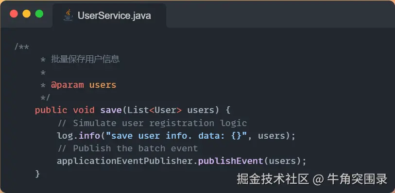The height and width of the screenshot is (193, 395).
Task: Click 'applicationEventPublisher' in the last statement
Action: coord(125,161)
